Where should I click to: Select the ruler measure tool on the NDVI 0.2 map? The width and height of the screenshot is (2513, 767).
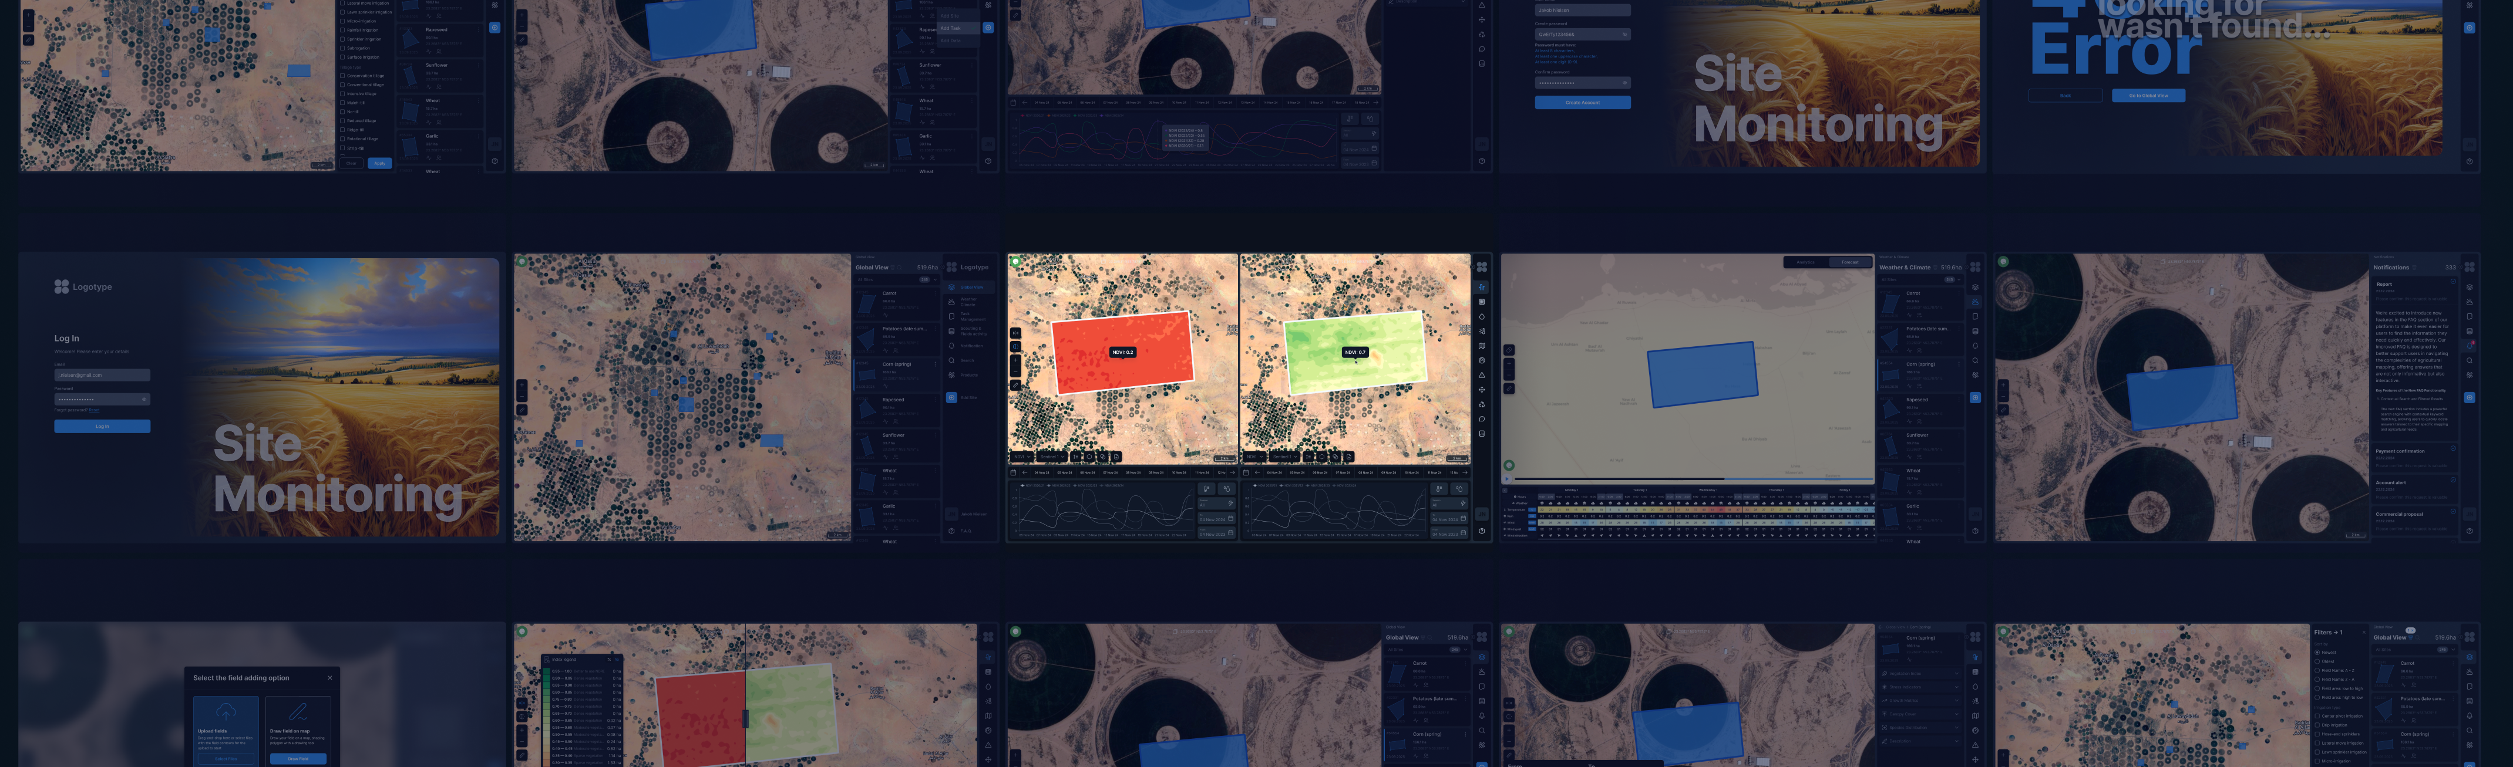pyautogui.click(x=1015, y=385)
